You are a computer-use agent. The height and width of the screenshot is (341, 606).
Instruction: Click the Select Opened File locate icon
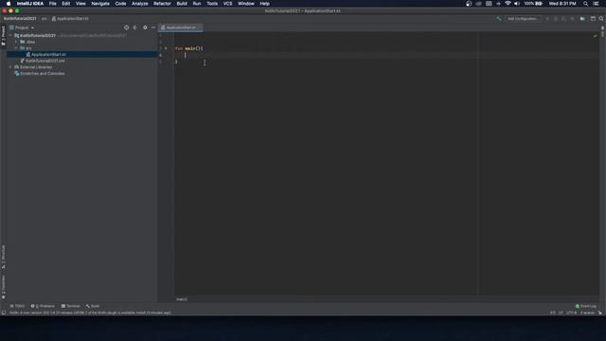click(126, 27)
